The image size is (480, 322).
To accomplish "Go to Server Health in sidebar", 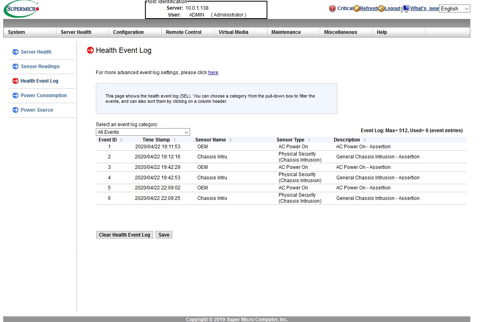I will coord(36,52).
